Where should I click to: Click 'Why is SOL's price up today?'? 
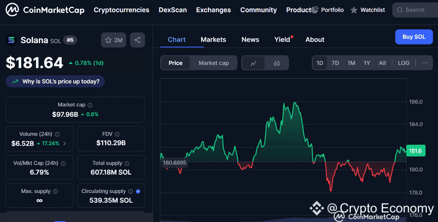[55, 82]
